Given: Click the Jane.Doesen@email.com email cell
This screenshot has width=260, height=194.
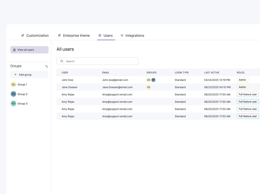Looking at the screenshot, I should coord(118,87).
